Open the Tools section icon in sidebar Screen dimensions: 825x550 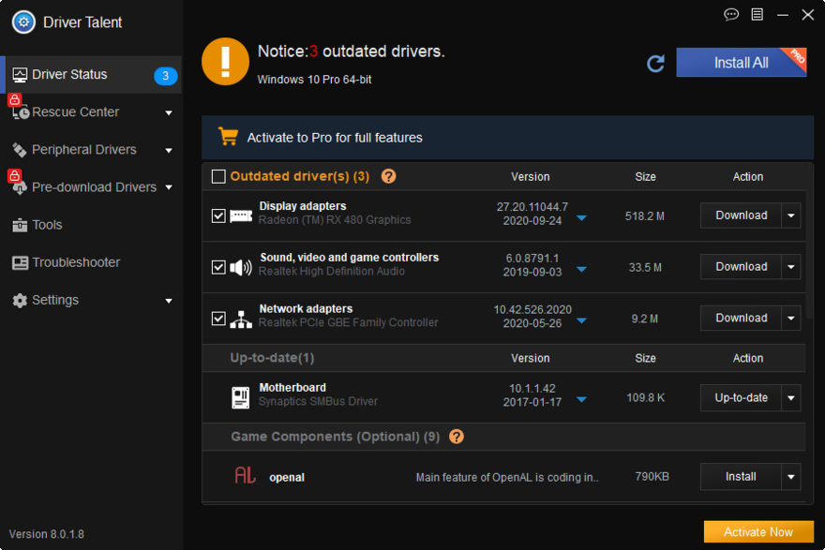pyautogui.click(x=18, y=225)
